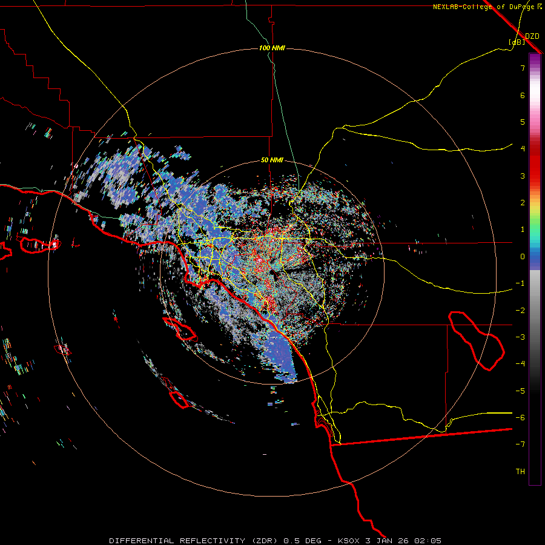The image size is (545, 545).
Task: Select the 0 dB value on the legend
Action: [x=523, y=257]
